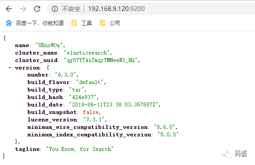
Task: Select the cluster_uuid value string
Action: click(101, 60)
